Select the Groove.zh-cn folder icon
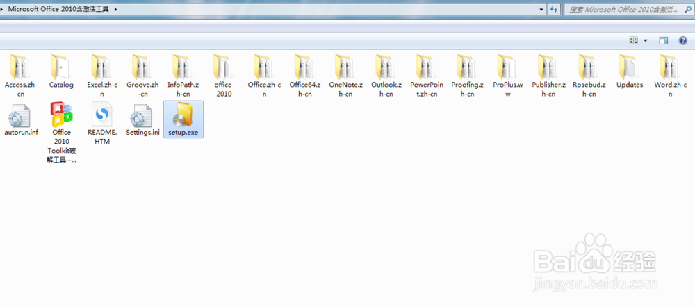695x307 pixels. (x=142, y=67)
